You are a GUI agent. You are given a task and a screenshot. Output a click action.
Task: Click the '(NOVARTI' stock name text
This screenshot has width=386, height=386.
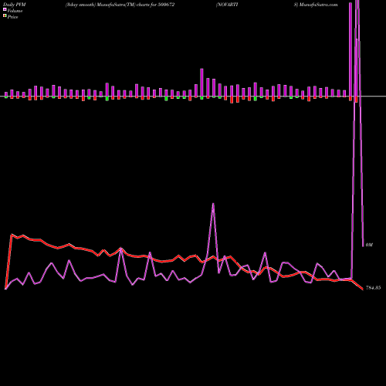point(227,5)
